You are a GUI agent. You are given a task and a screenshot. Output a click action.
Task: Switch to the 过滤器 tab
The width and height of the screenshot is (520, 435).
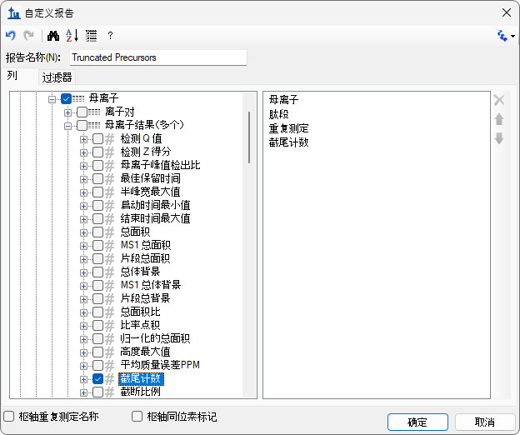(57, 77)
